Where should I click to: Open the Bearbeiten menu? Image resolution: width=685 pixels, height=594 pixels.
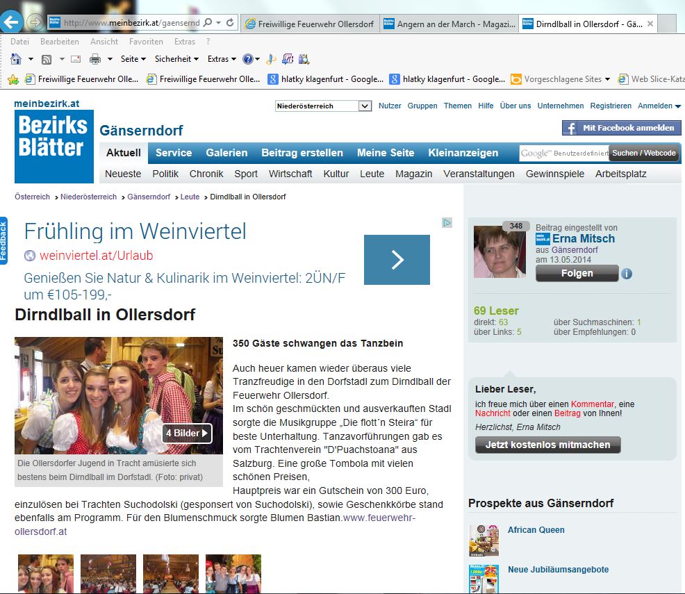(60, 42)
